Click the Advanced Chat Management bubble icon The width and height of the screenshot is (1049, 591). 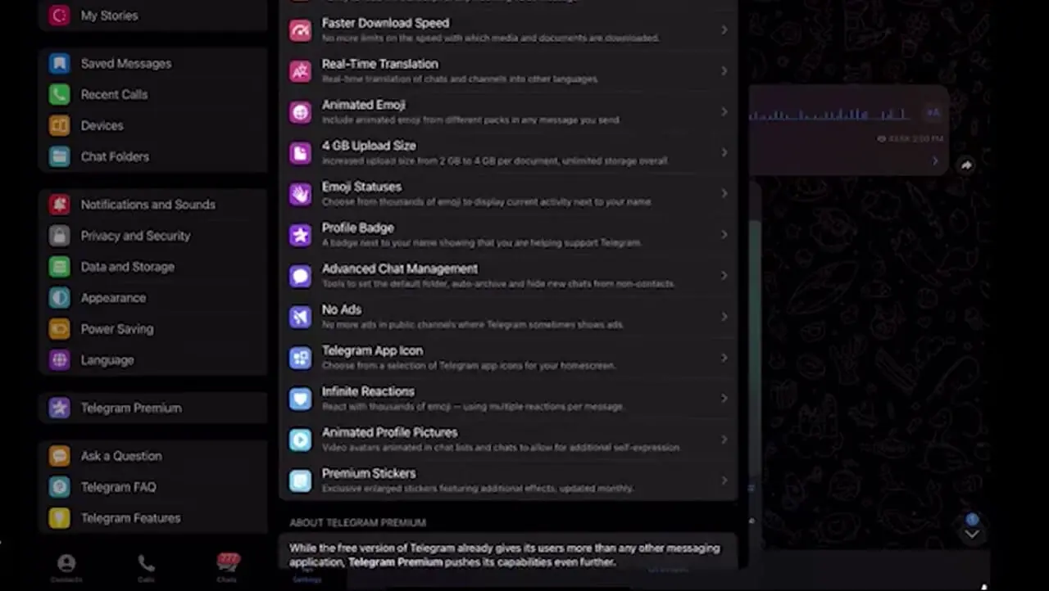(301, 276)
